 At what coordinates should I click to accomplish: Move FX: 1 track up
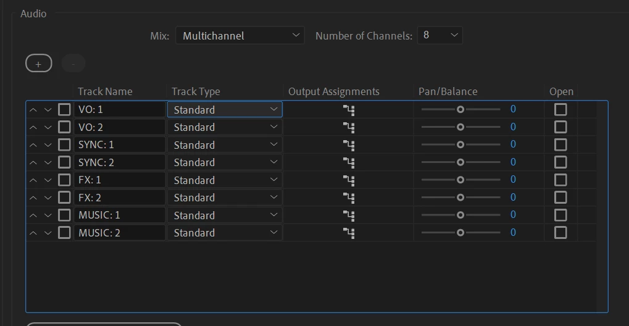click(33, 180)
